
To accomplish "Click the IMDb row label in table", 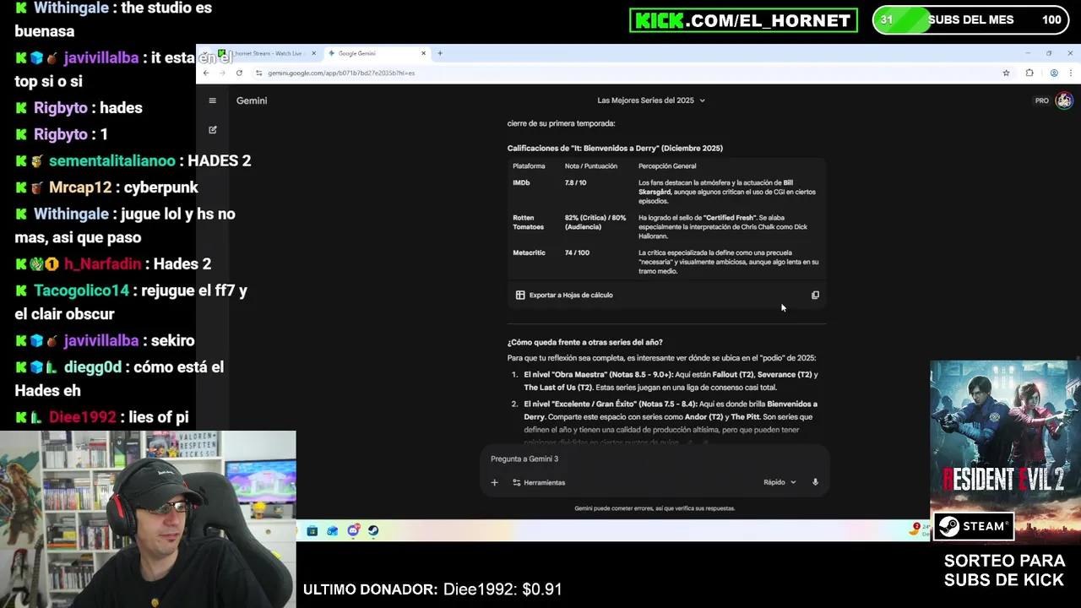I will tap(521, 182).
